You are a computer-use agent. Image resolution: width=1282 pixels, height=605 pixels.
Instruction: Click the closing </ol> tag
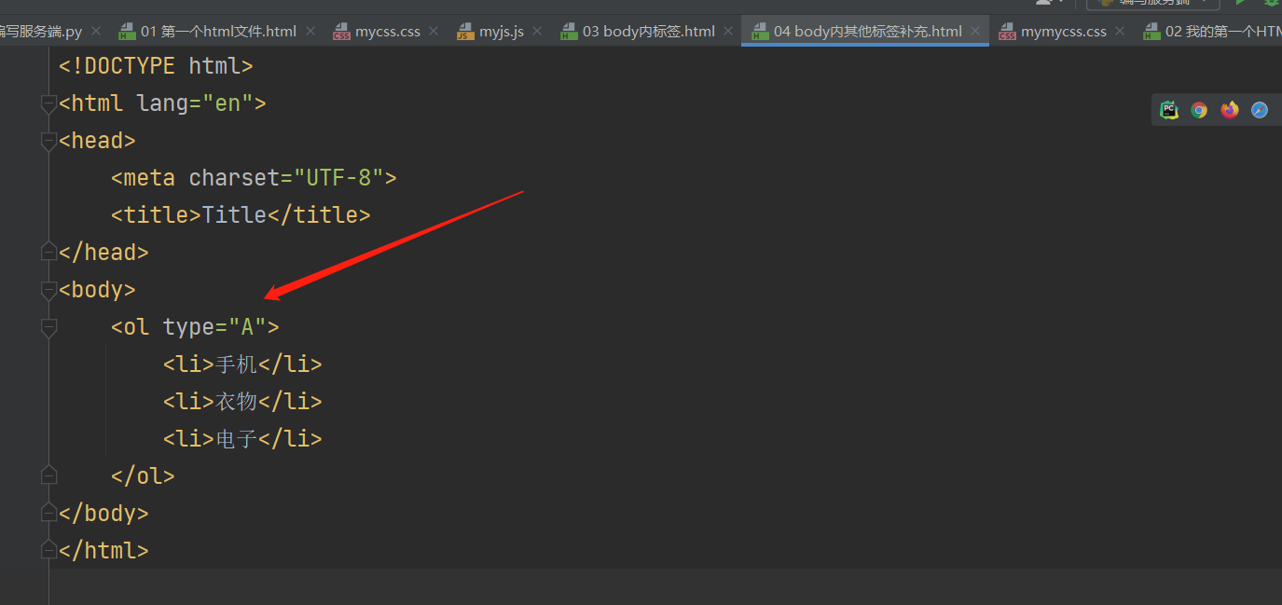143,475
